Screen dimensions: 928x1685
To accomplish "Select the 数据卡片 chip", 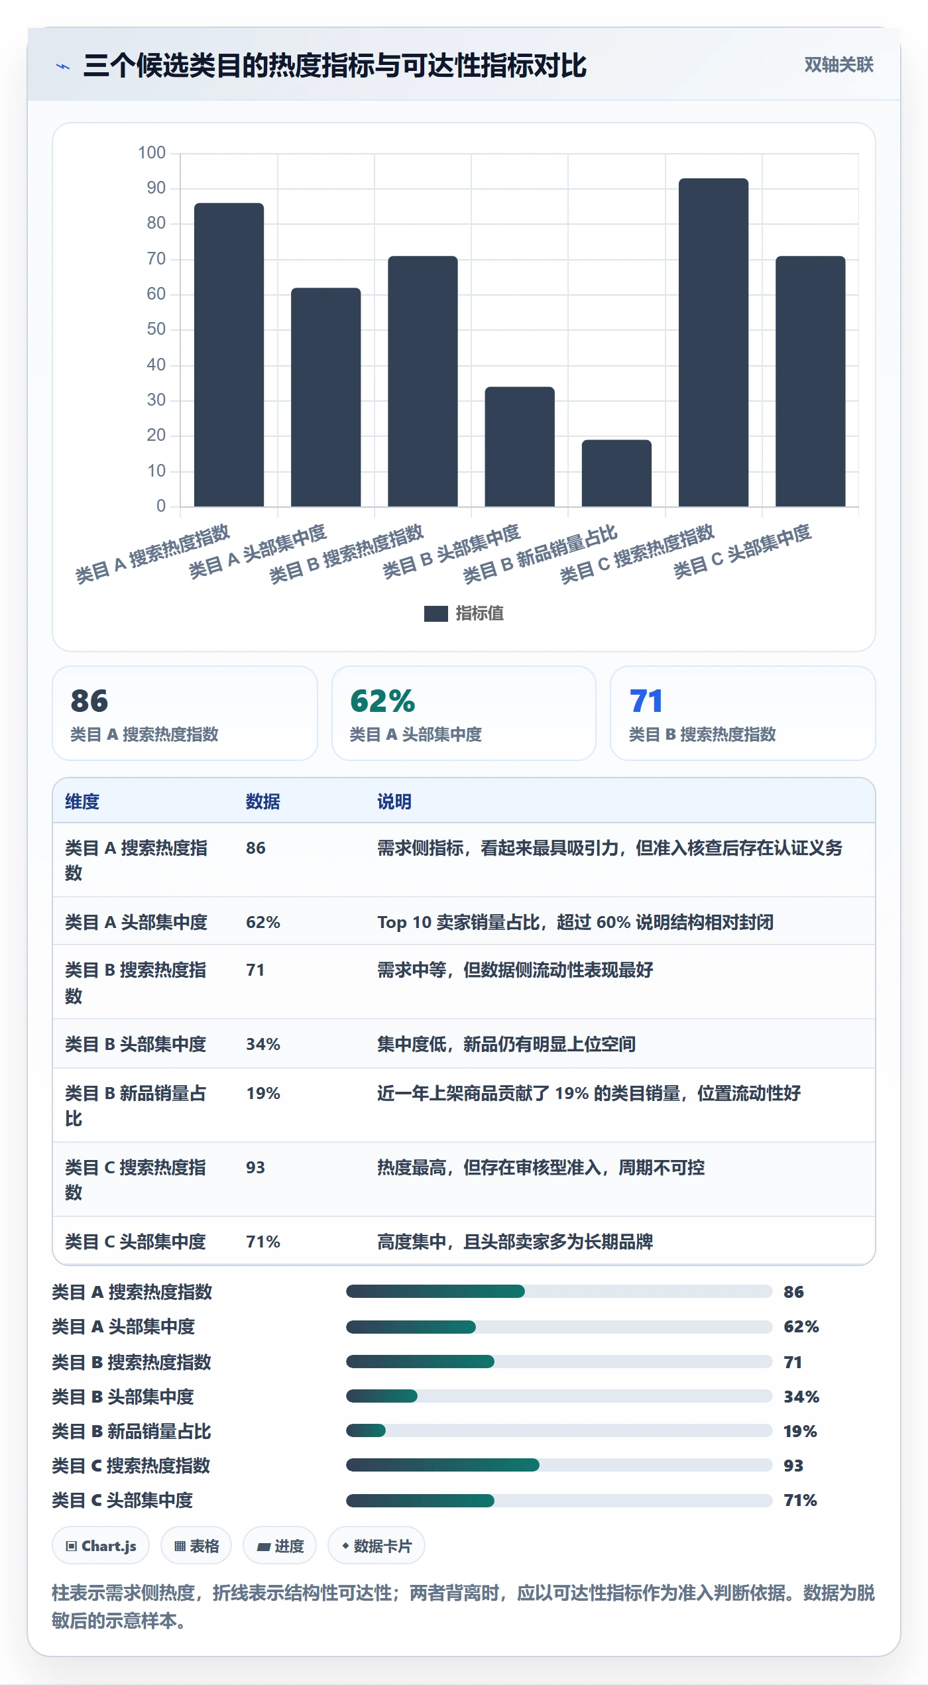I will pyautogui.click(x=377, y=1546).
